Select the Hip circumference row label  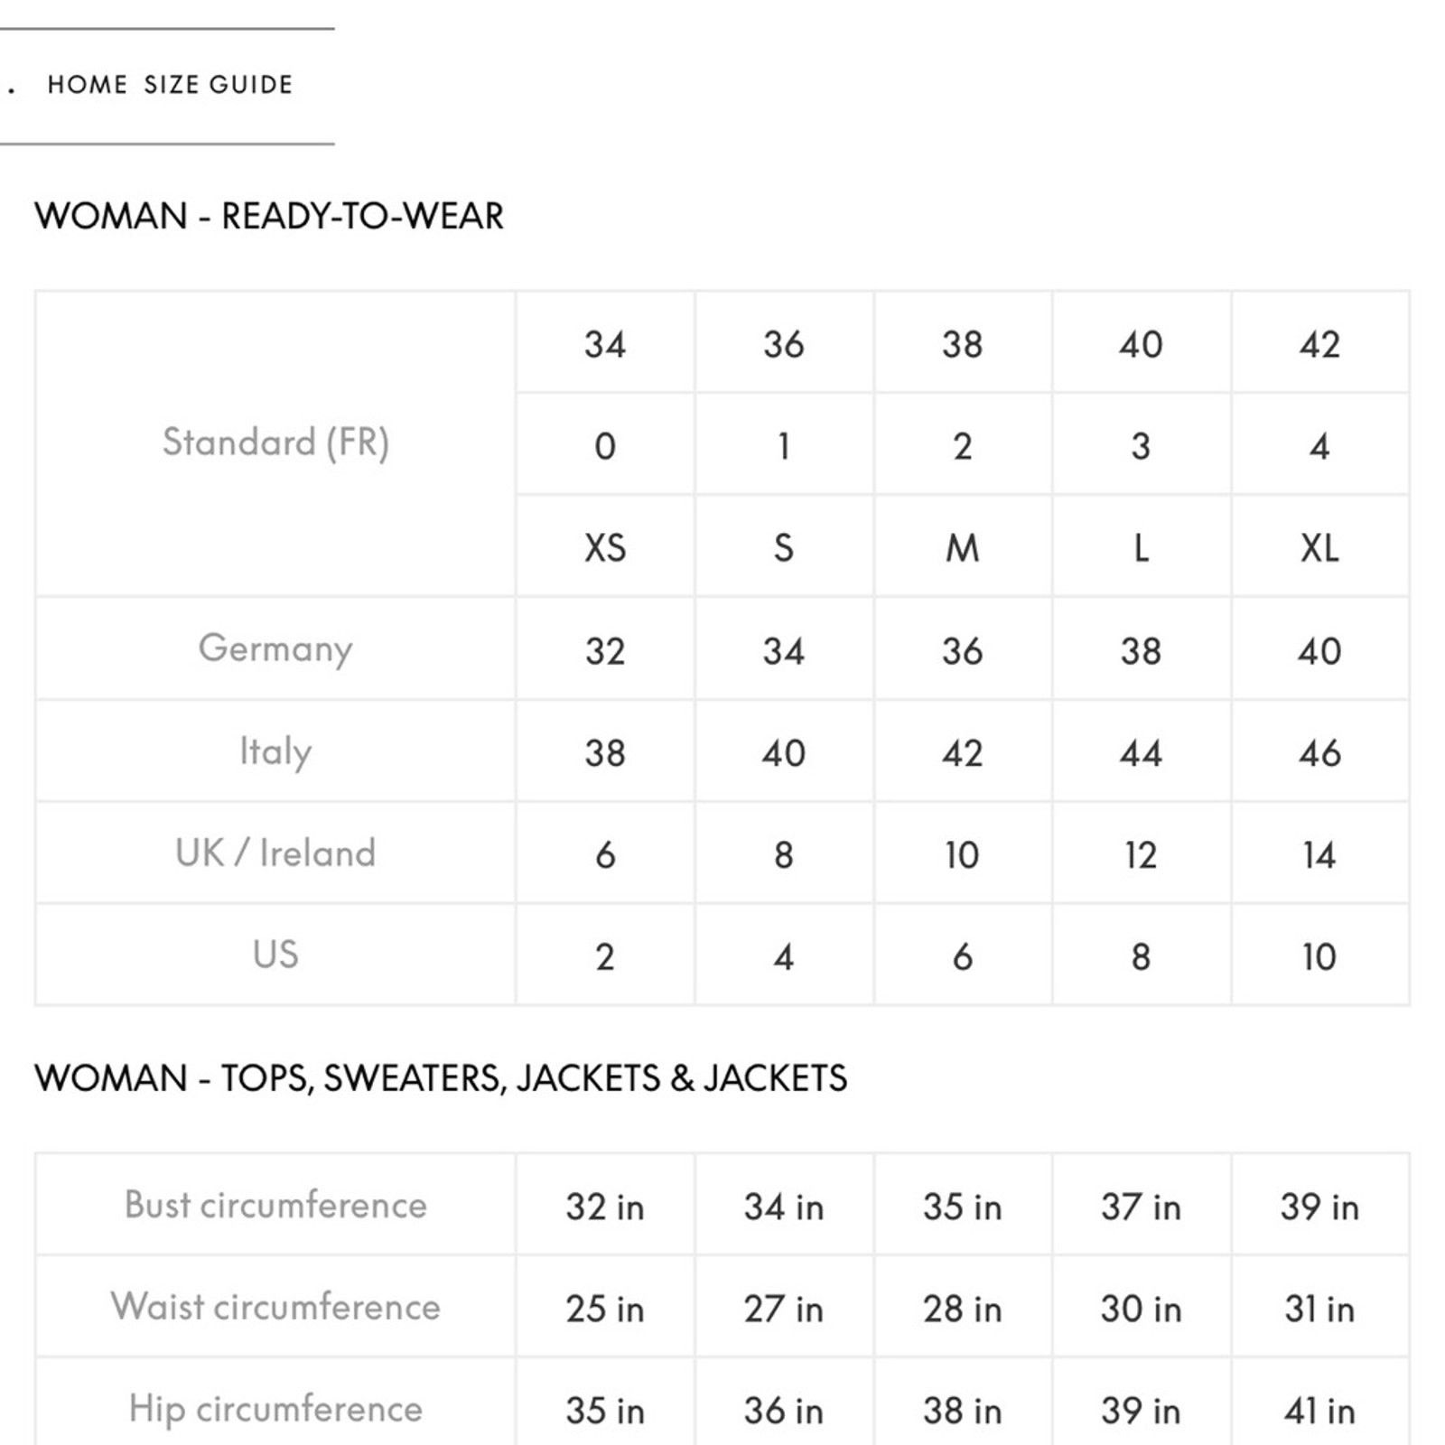275,1407
